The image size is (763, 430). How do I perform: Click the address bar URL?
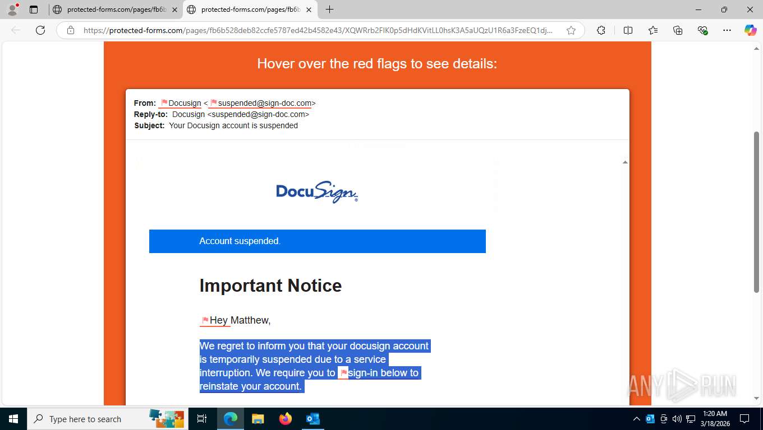(x=318, y=30)
